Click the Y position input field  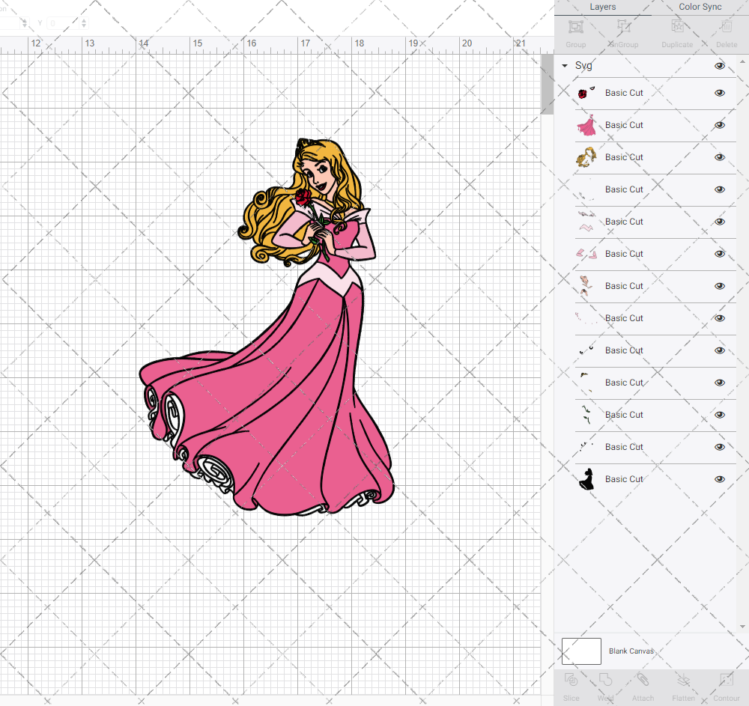pyautogui.click(x=63, y=23)
